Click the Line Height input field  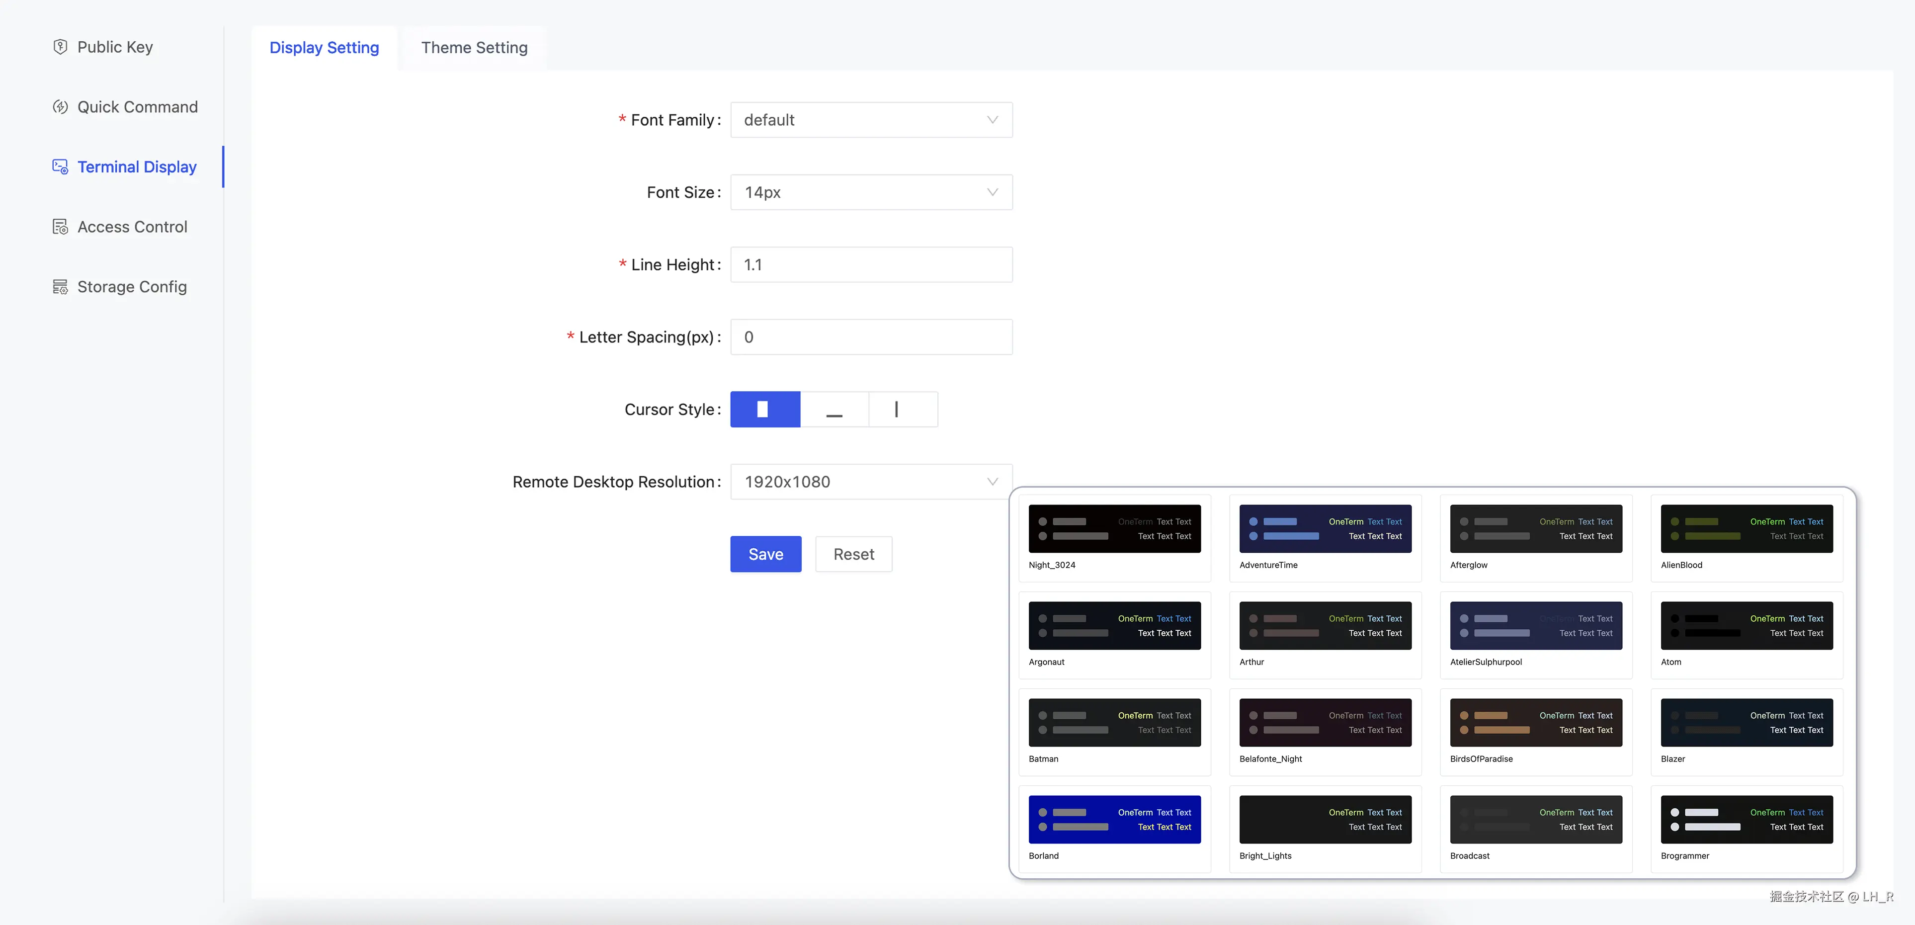(870, 265)
